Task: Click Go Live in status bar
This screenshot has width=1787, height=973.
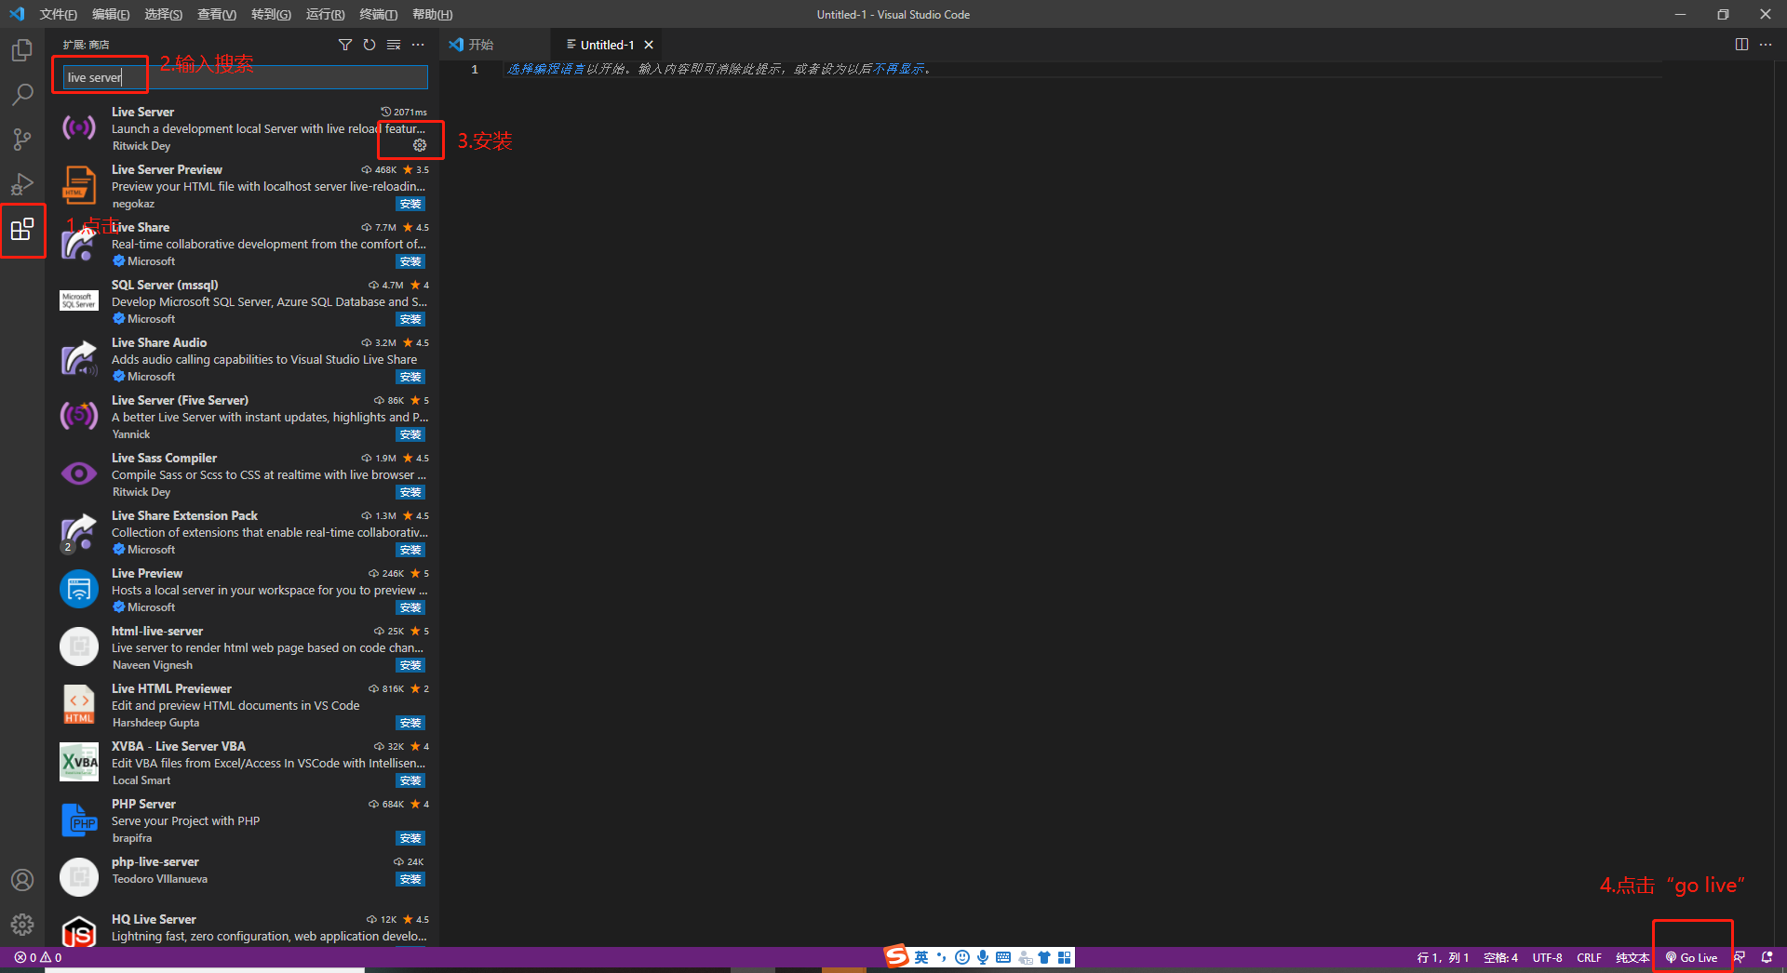Action: (1691, 957)
